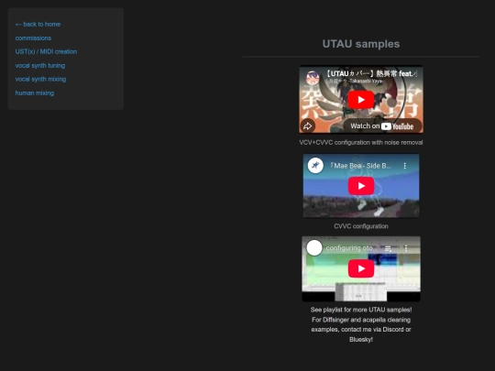
Task: Open human mixing page
Action: (35, 93)
